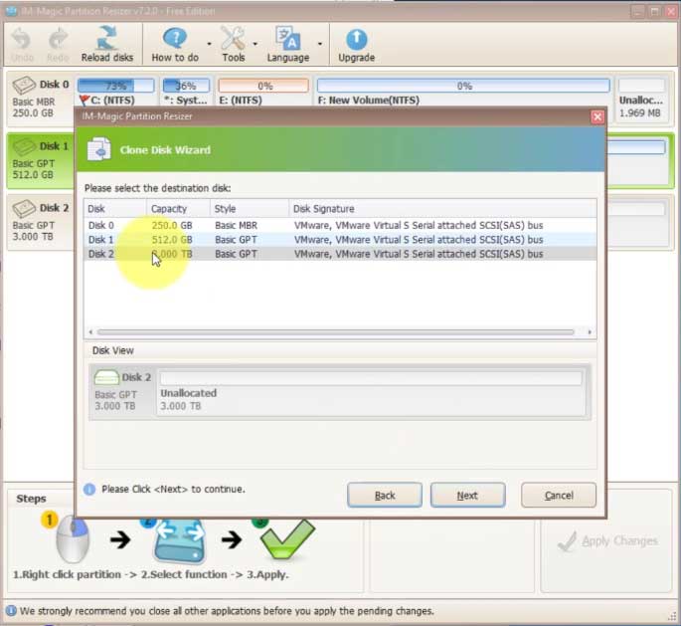Click the resize drive icon in Steps panel

[179, 540]
